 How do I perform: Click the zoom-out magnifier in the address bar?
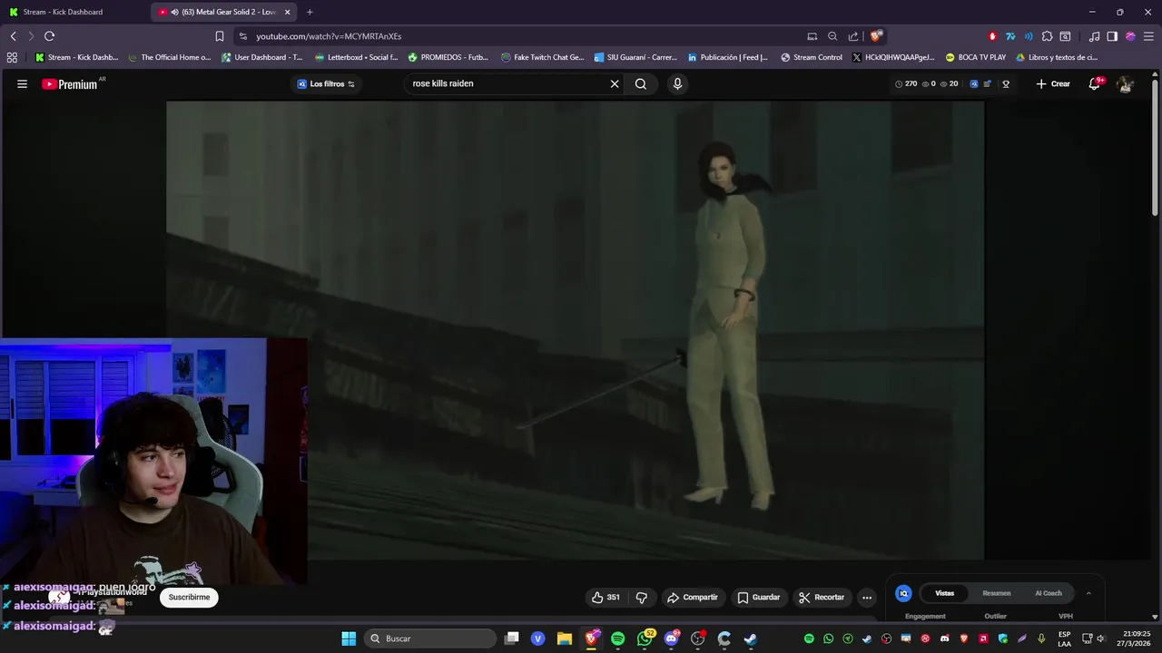point(832,36)
